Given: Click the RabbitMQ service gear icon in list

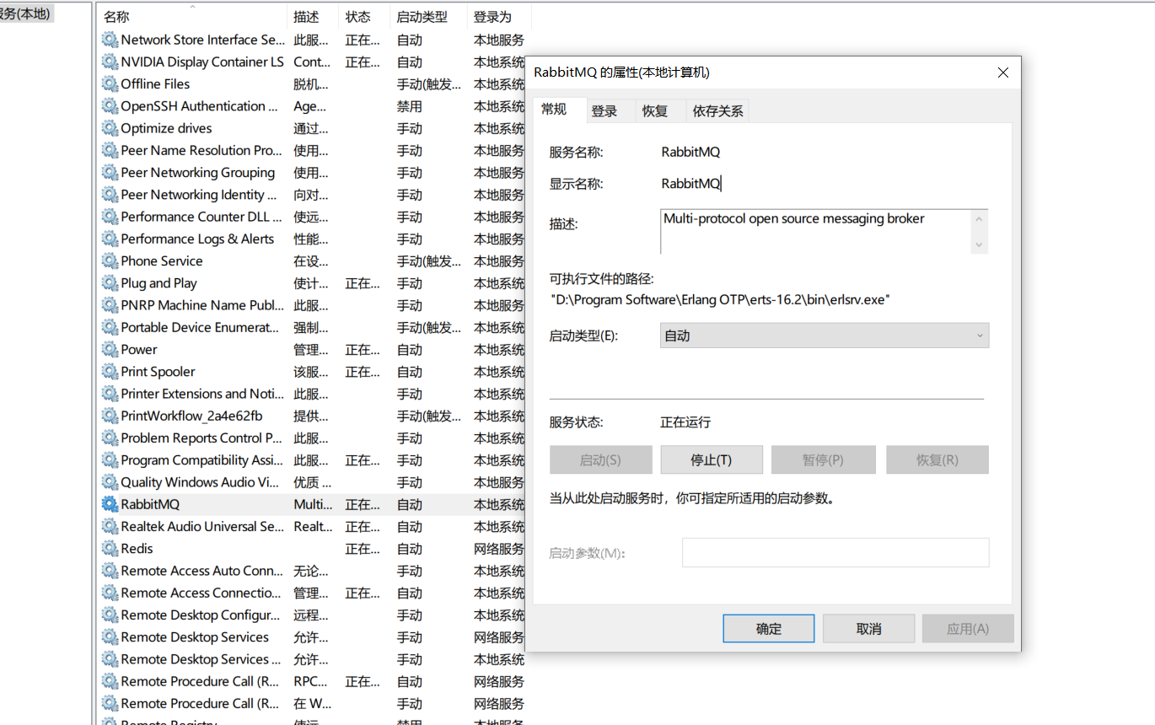Looking at the screenshot, I should (x=110, y=504).
